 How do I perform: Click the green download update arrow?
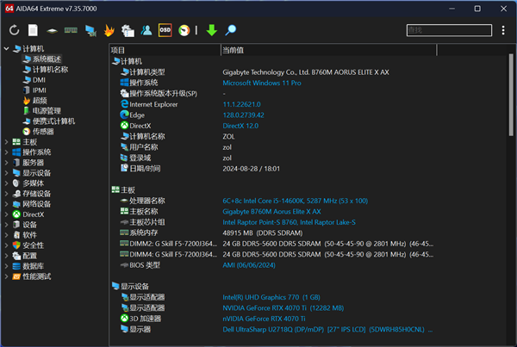212,30
